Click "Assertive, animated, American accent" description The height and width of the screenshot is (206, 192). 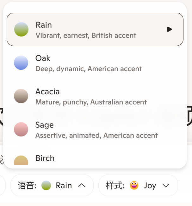click(96, 136)
